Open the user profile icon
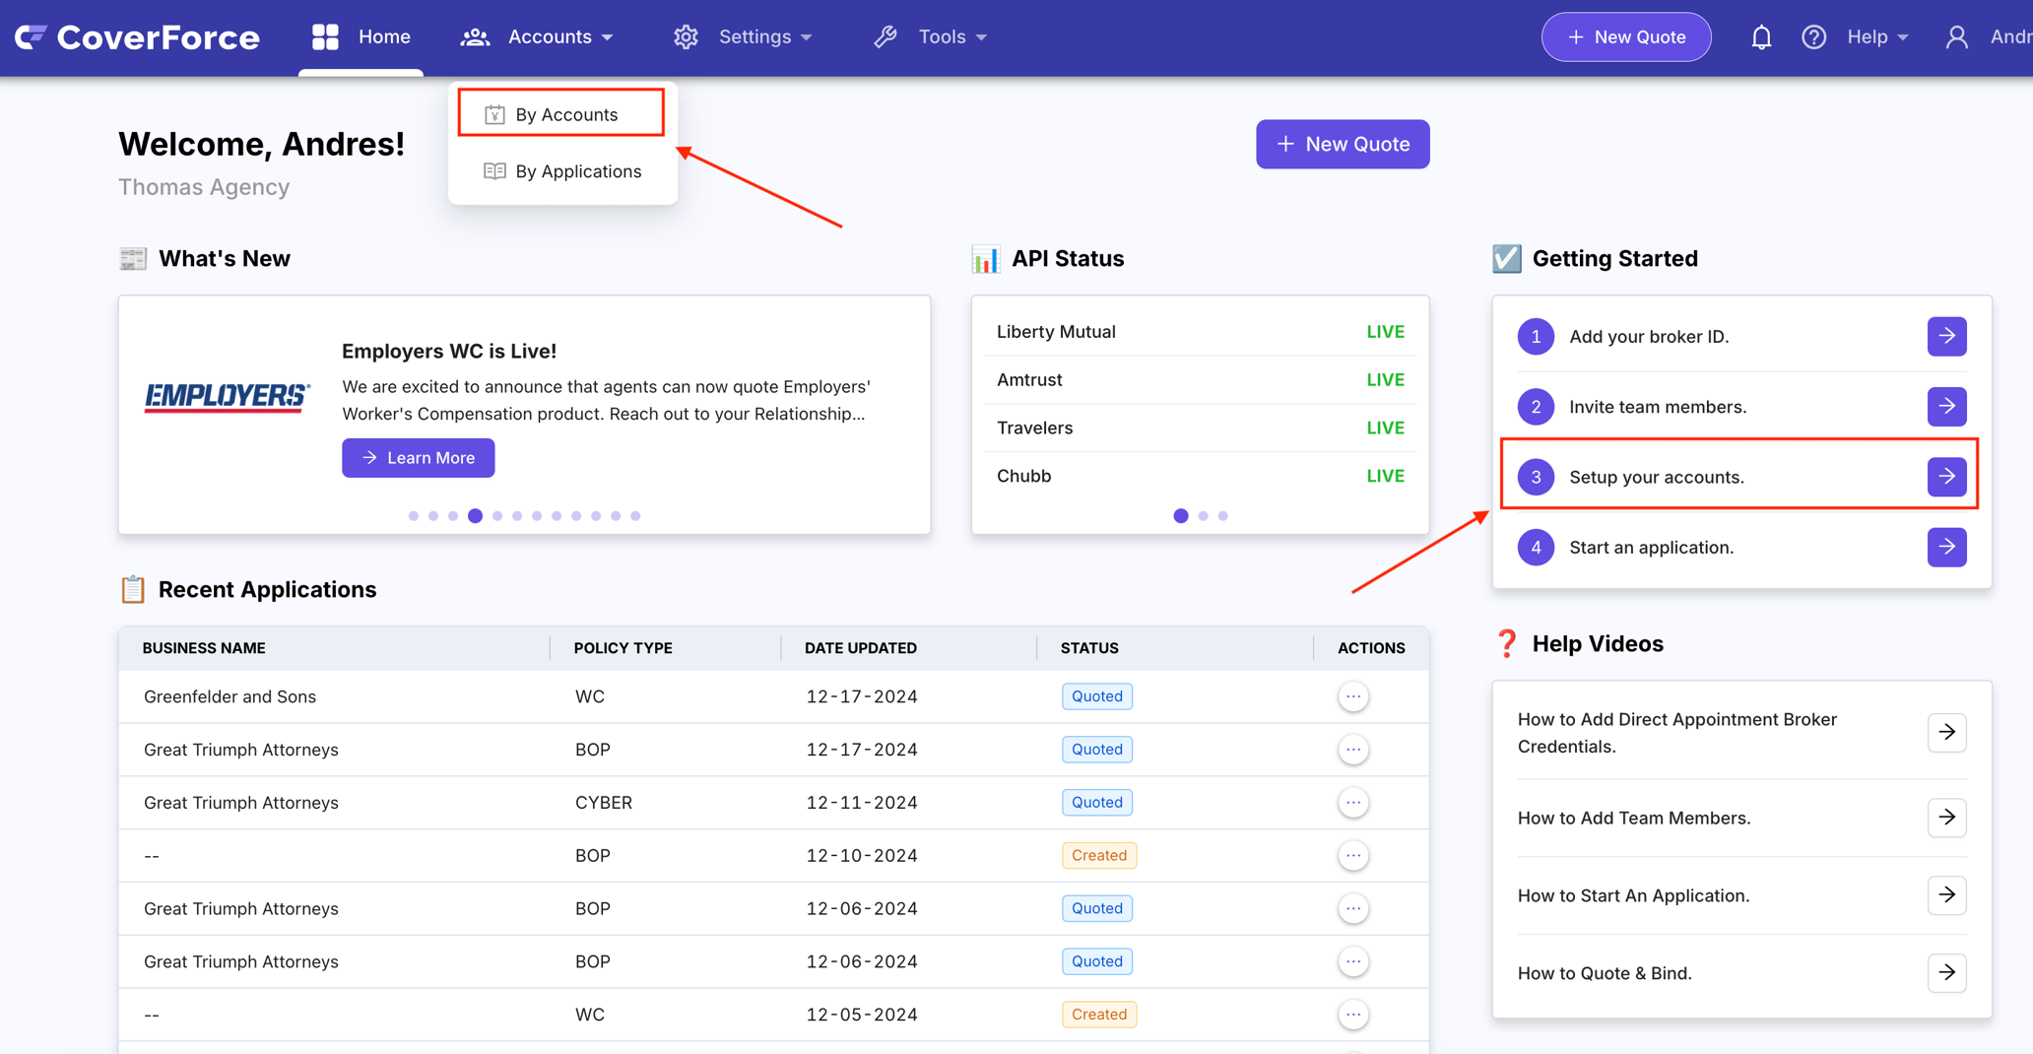Viewport: 2033px width, 1054px height. tap(1956, 37)
